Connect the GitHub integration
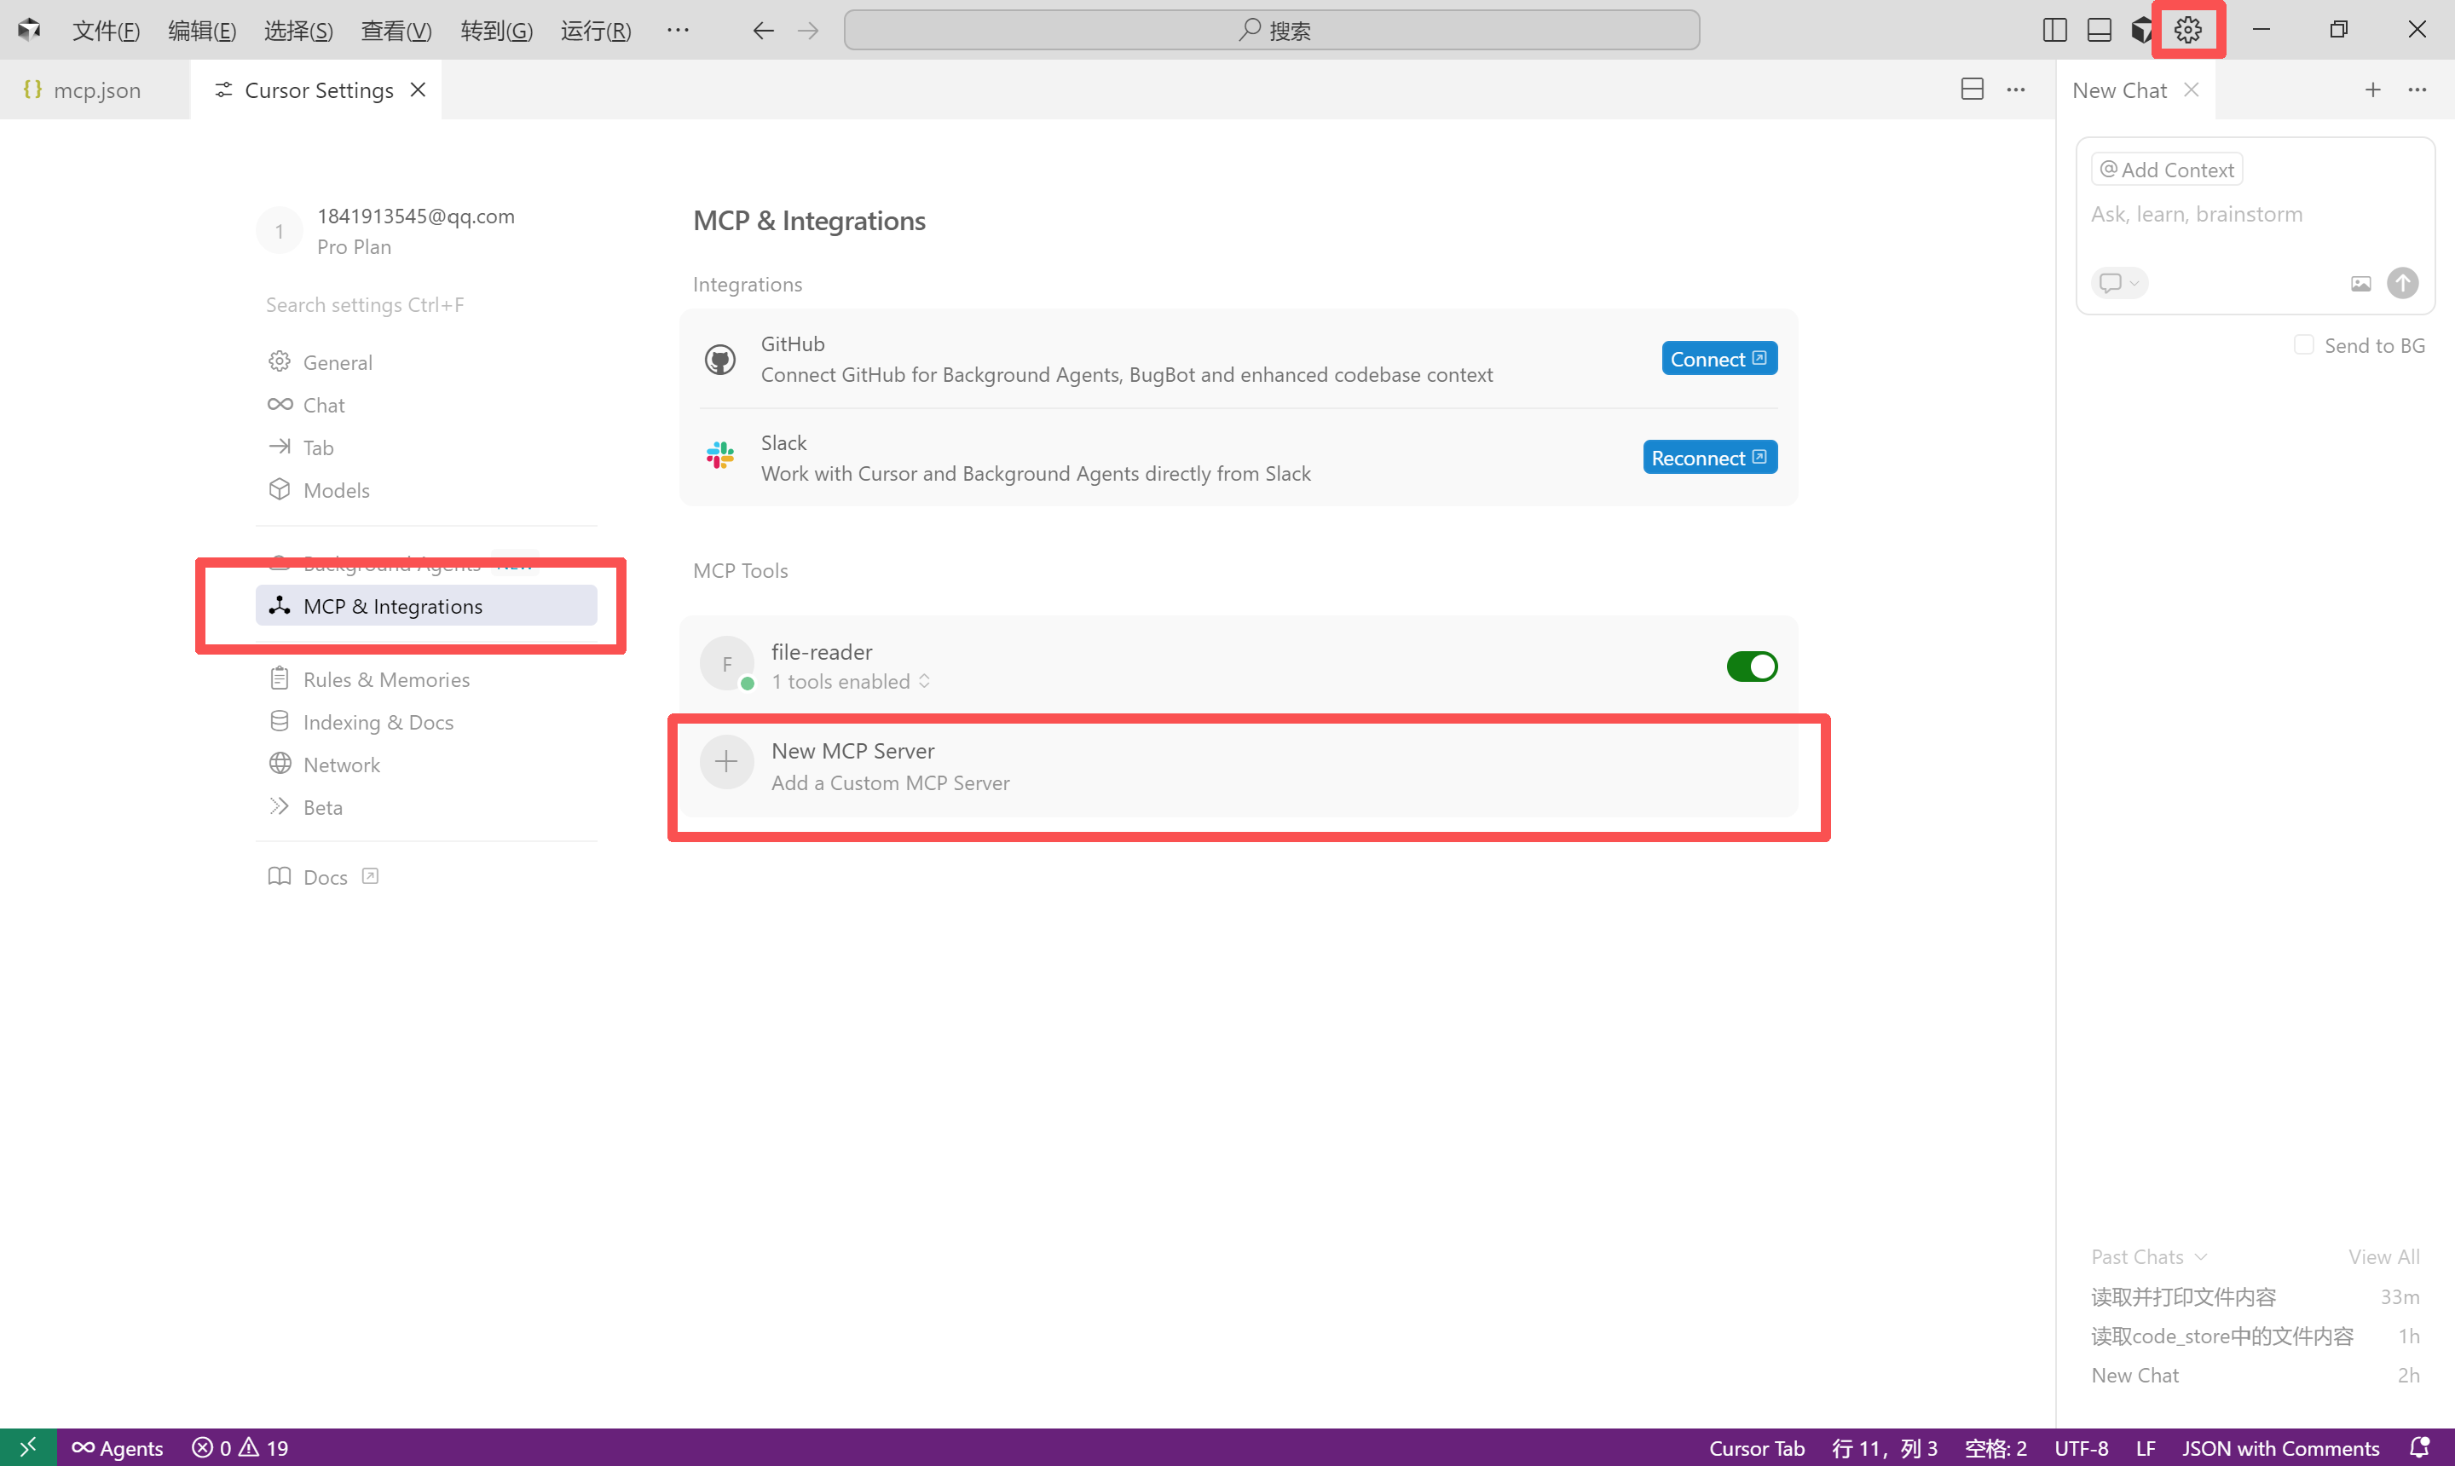This screenshot has width=2455, height=1466. tap(1719, 359)
